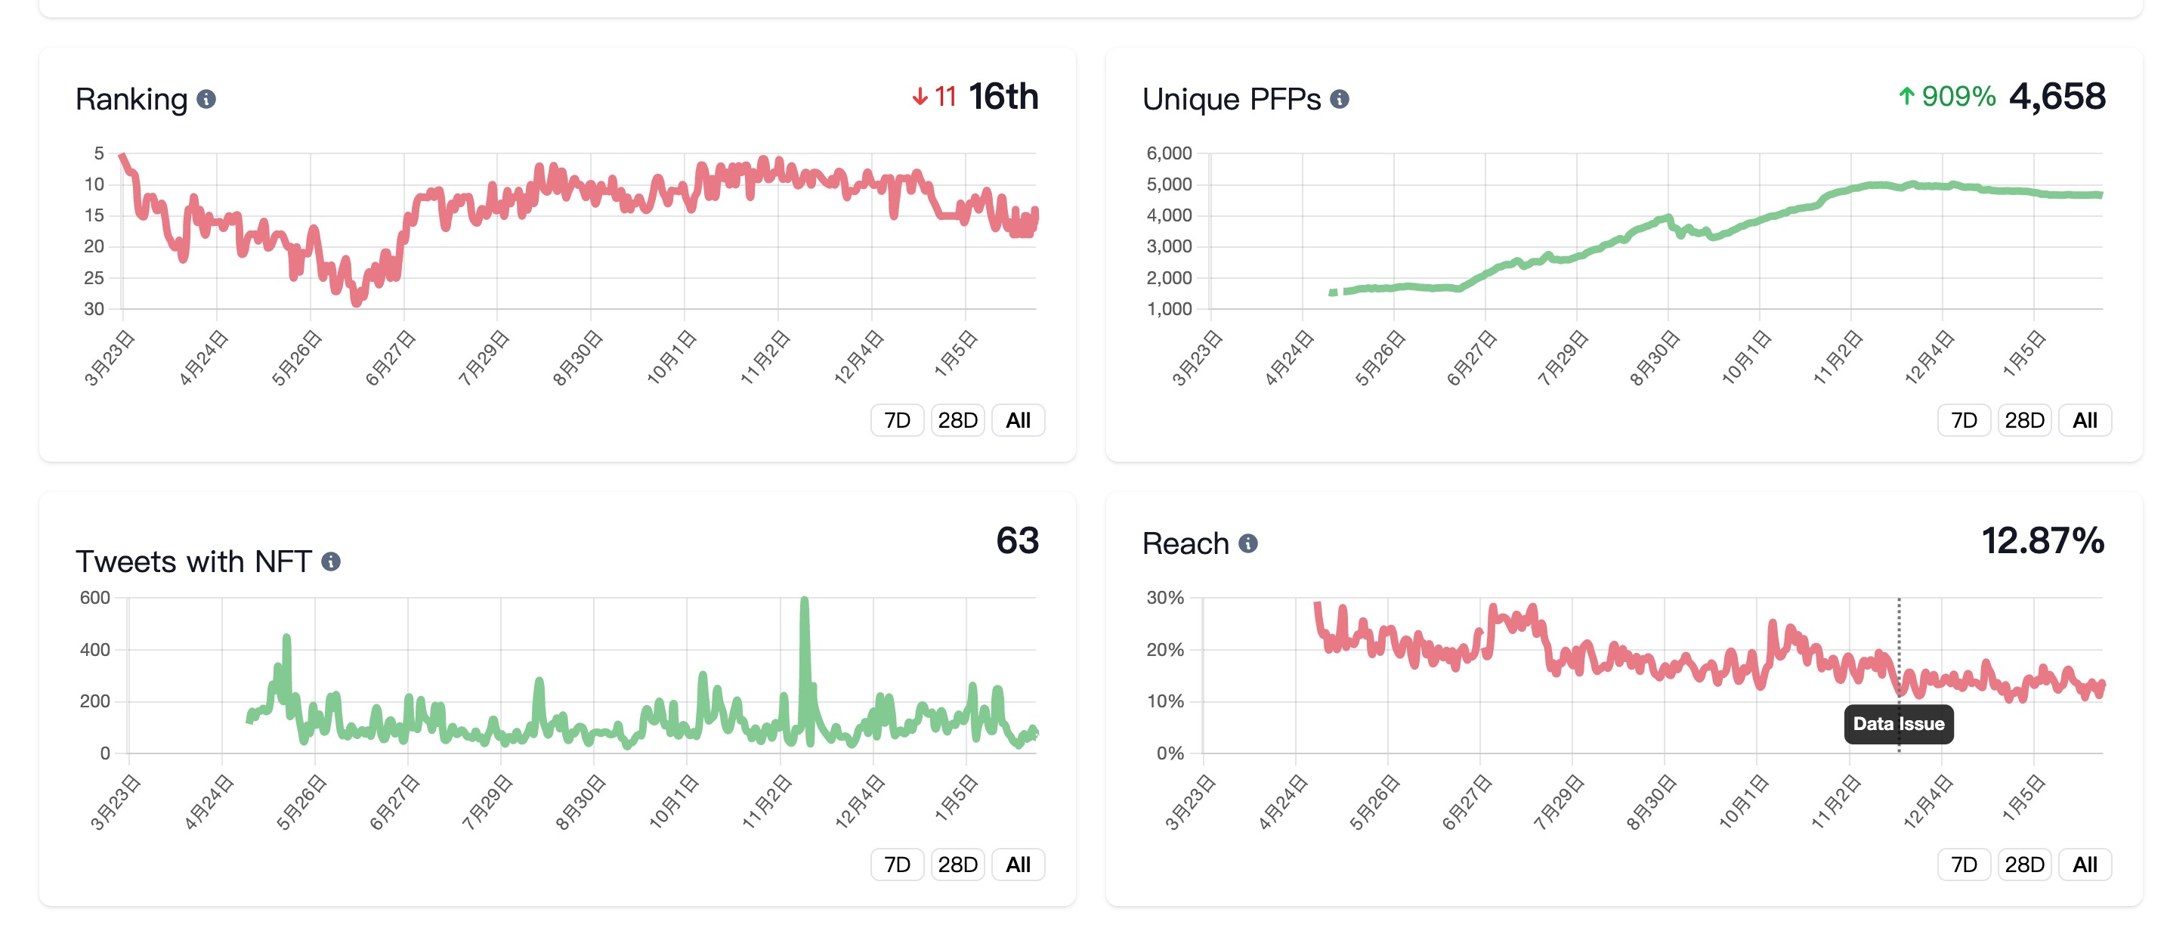Click the info icon next to Ranking

point(206,99)
